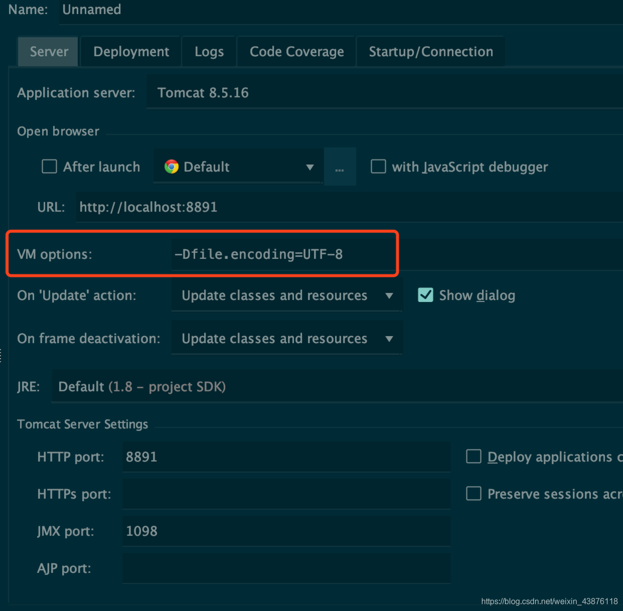Open the Application server Tomcat 8.5.16 dropdown
The image size is (623, 611).
pos(385,92)
